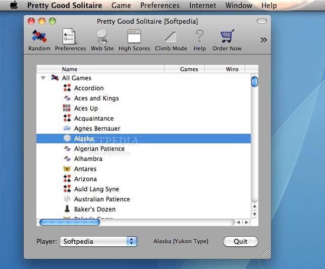
Task: Show the High Scores toolbar icon
Action: (134, 36)
